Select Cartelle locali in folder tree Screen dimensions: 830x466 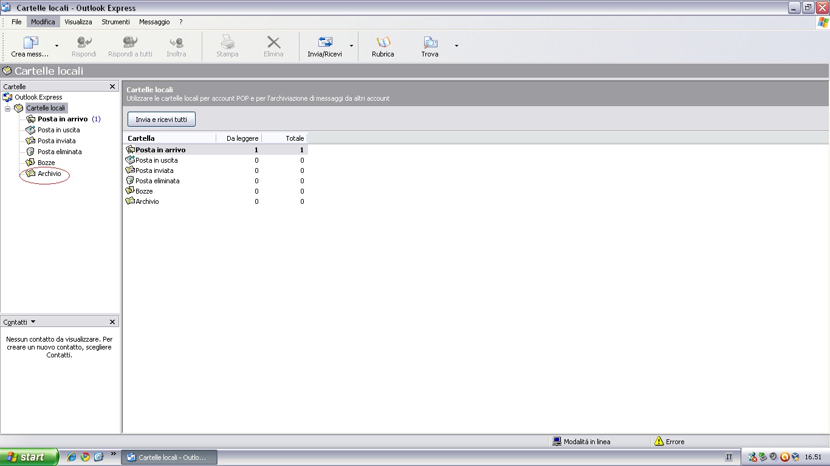[x=46, y=108]
